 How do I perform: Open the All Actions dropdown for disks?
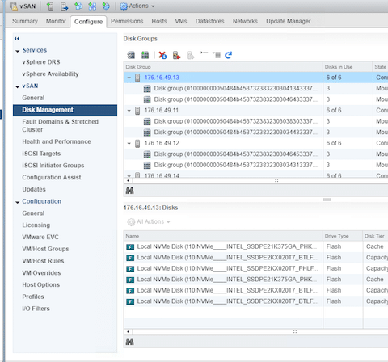tap(149, 222)
